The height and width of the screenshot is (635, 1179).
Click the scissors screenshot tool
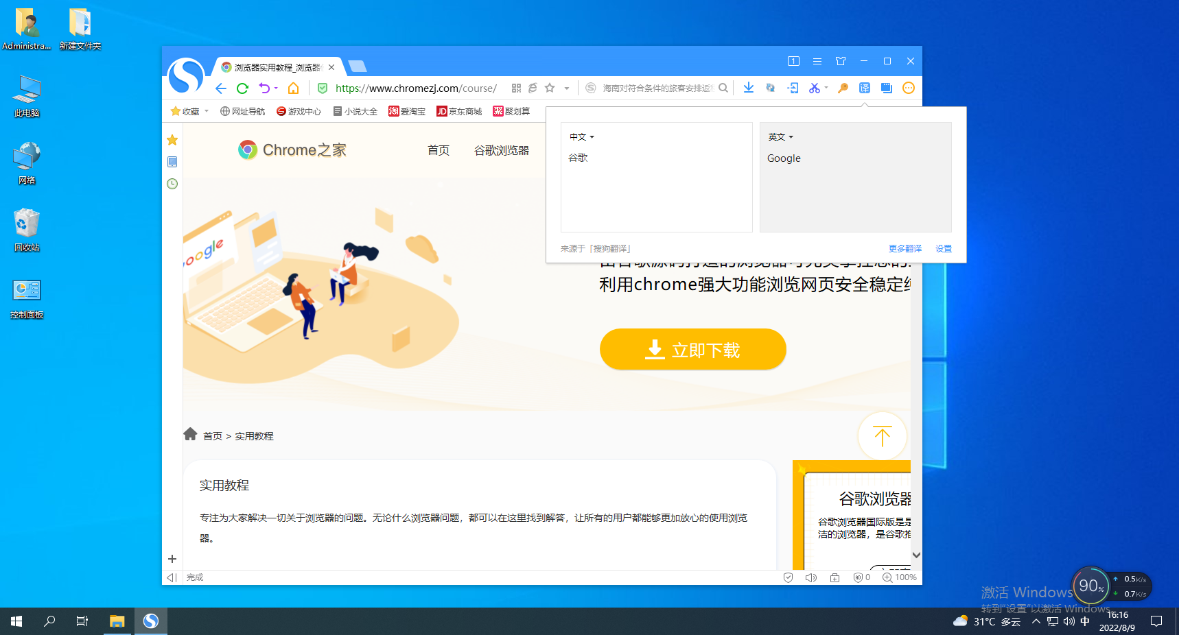click(815, 88)
